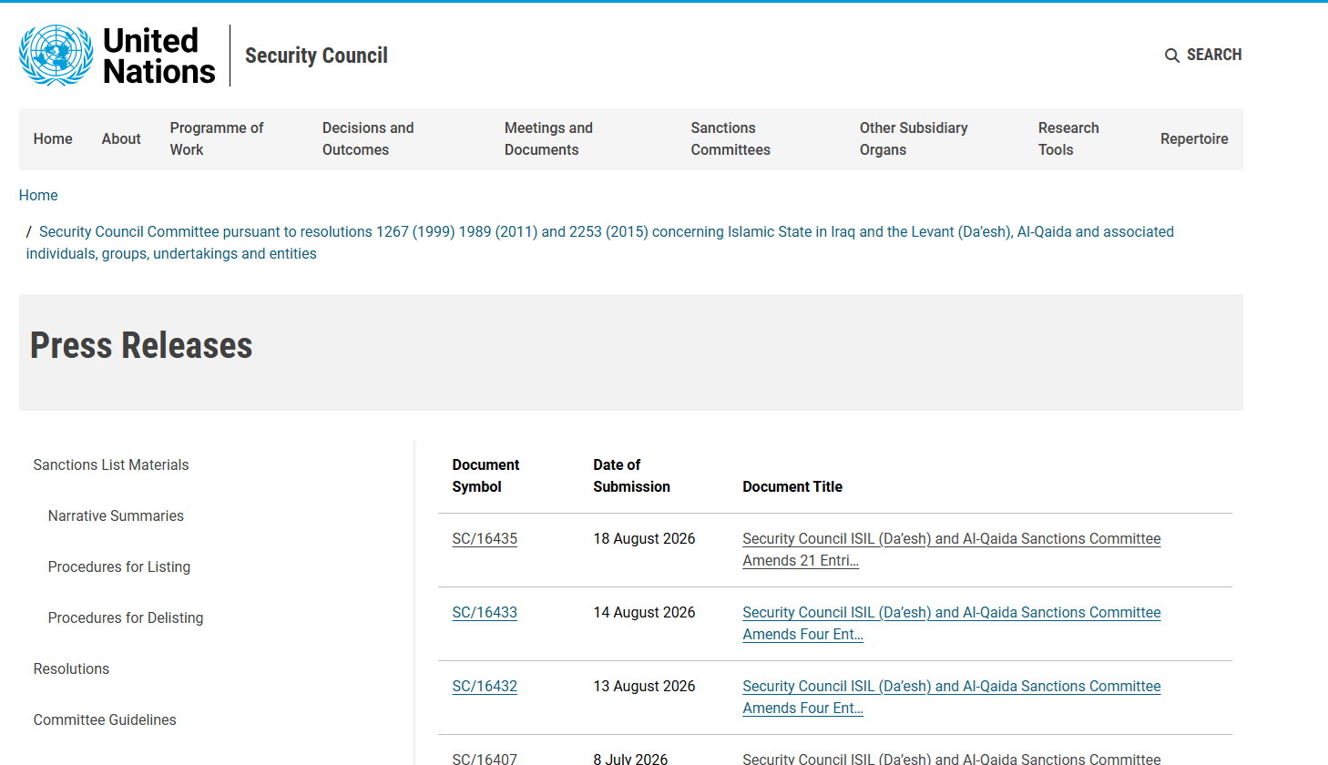Open Narrative Summaries sidebar link
The image size is (1328, 765).
coord(116,516)
